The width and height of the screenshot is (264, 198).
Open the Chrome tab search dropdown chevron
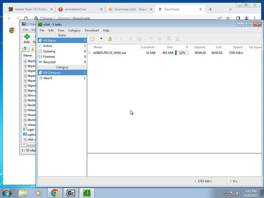(x=230, y=9)
